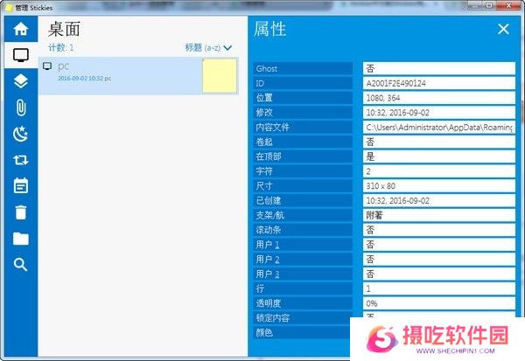Open stored notes via folder icon

21,239
